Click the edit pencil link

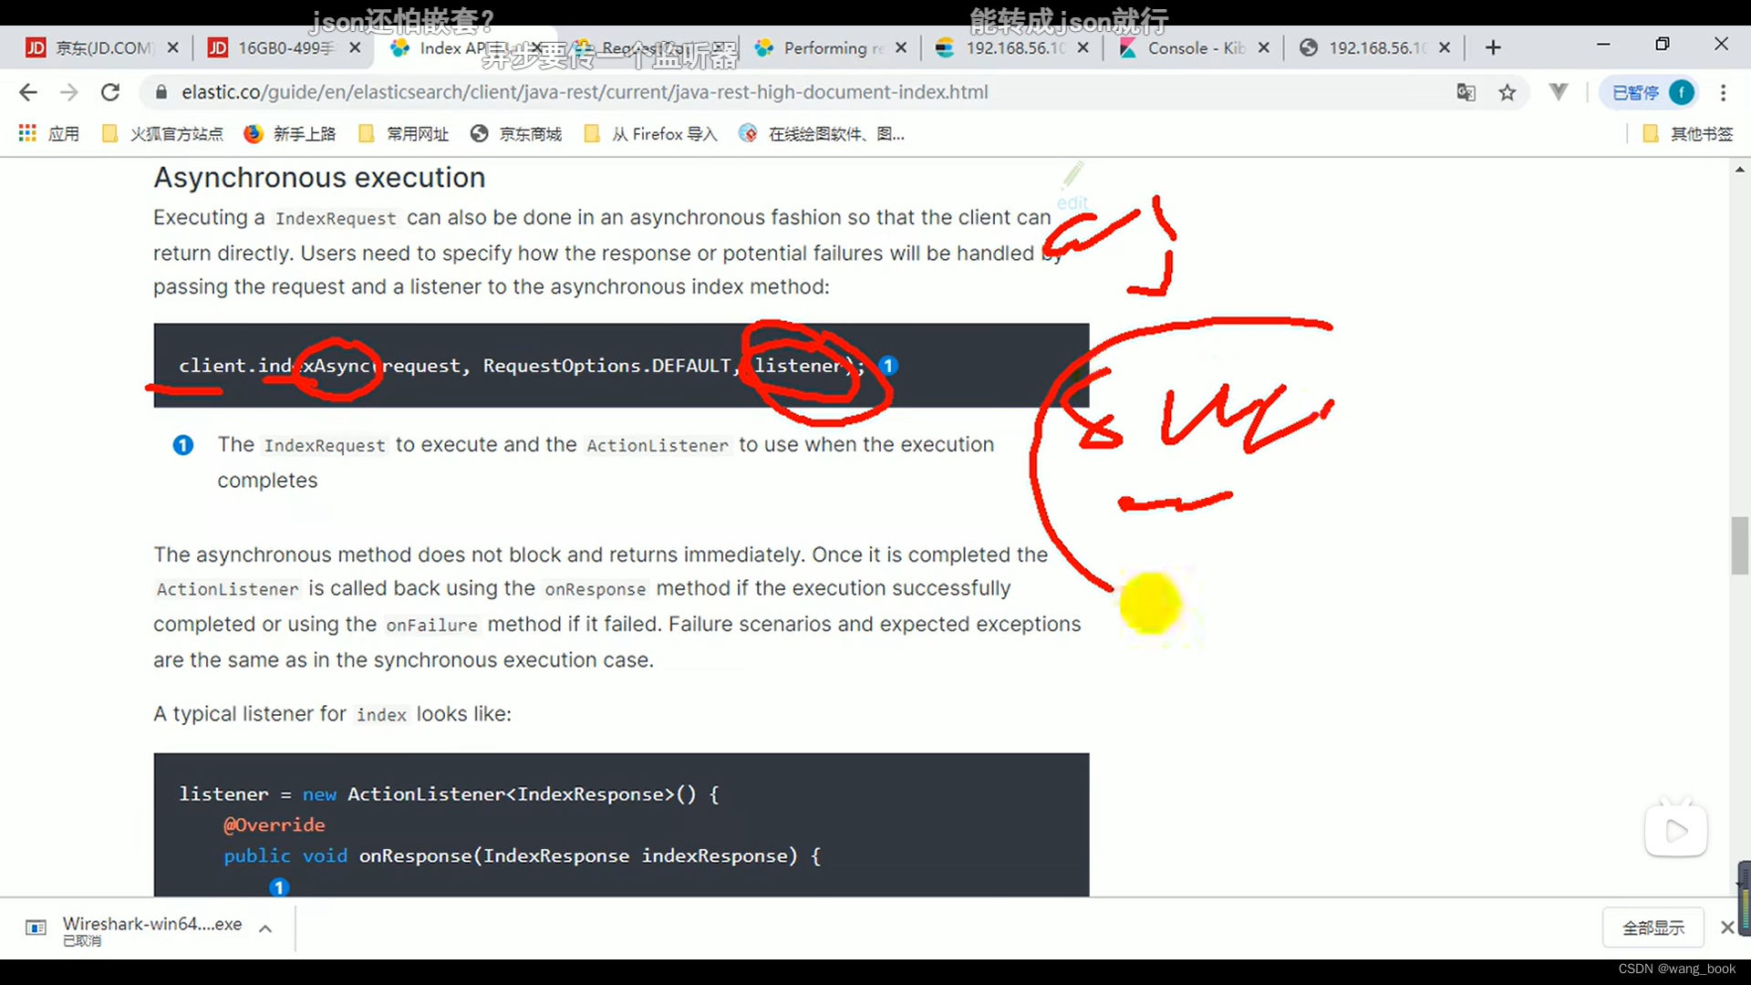[x=1072, y=187]
